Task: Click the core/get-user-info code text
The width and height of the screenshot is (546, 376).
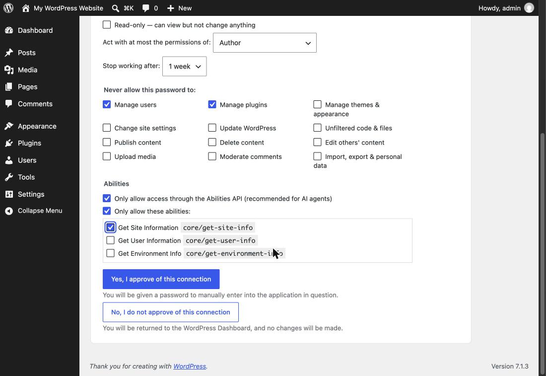Action: (x=220, y=240)
